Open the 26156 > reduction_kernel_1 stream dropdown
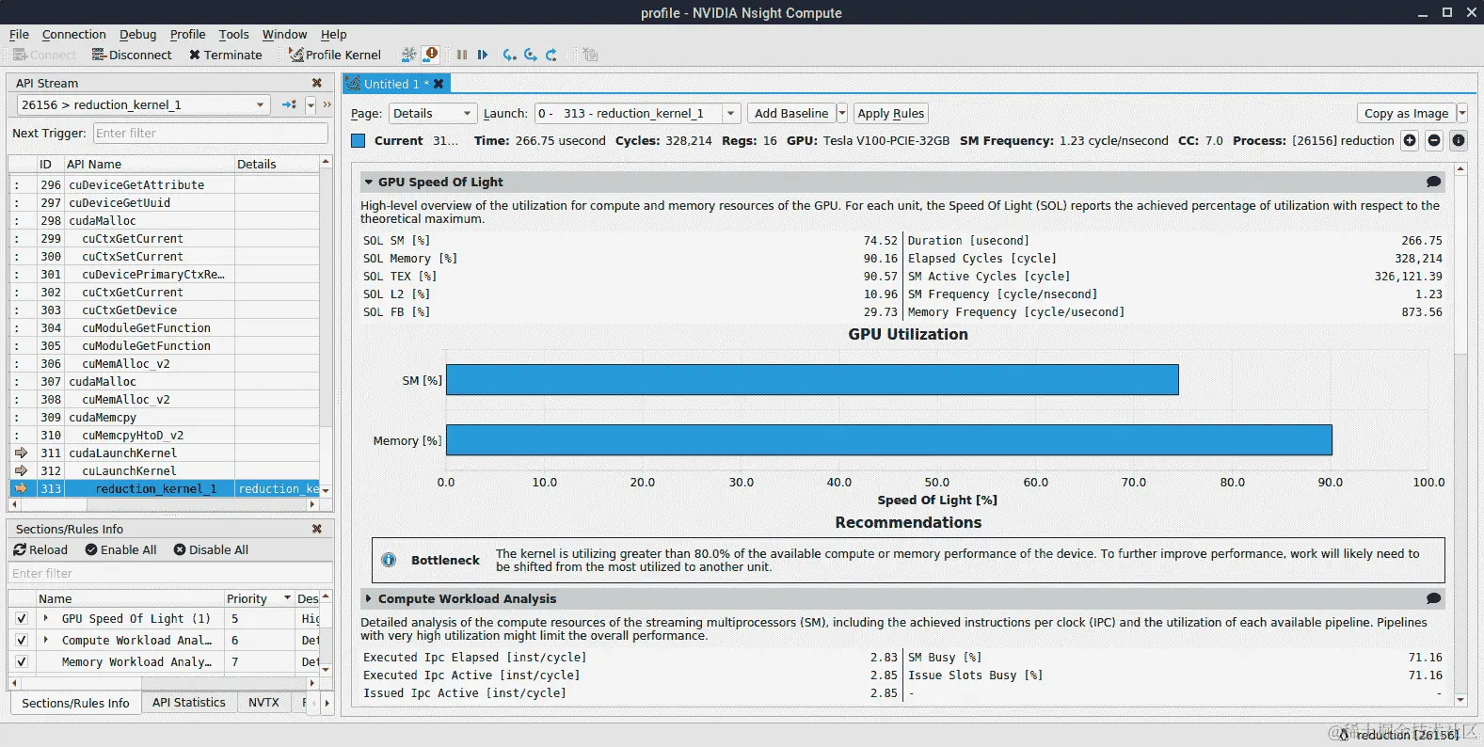Screen dimensions: 1484x747 tap(144, 104)
